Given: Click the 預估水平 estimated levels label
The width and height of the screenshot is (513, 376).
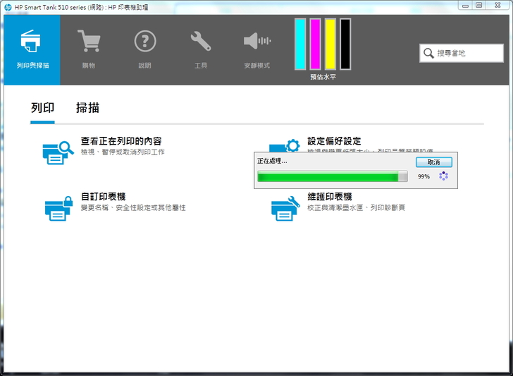Looking at the screenshot, I should click(x=323, y=77).
